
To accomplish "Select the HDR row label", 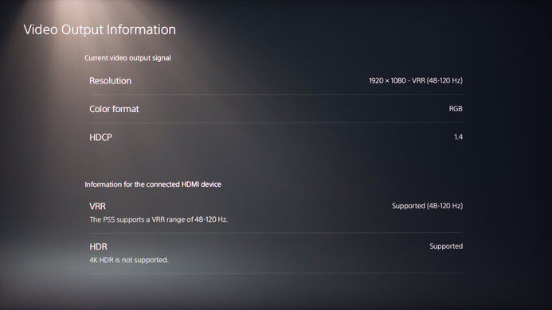I will click(x=98, y=246).
